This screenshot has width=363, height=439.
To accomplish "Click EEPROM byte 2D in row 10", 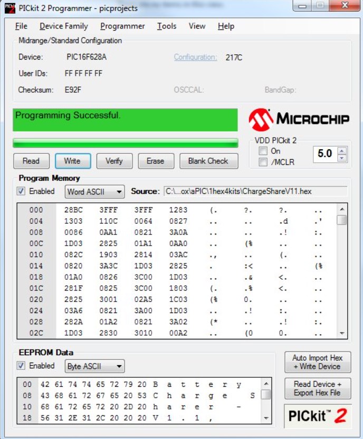I will coord(128,407).
